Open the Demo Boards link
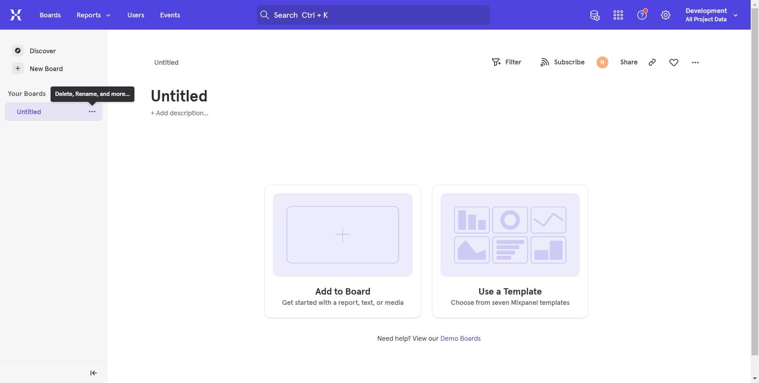The width and height of the screenshot is (759, 383). tap(461, 338)
